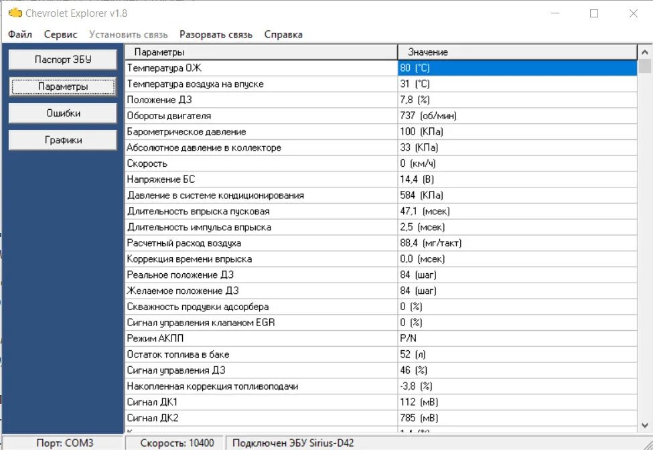Select Скважность продувки адсорбера row
This screenshot has width=653, height=450.
point(381,307)
